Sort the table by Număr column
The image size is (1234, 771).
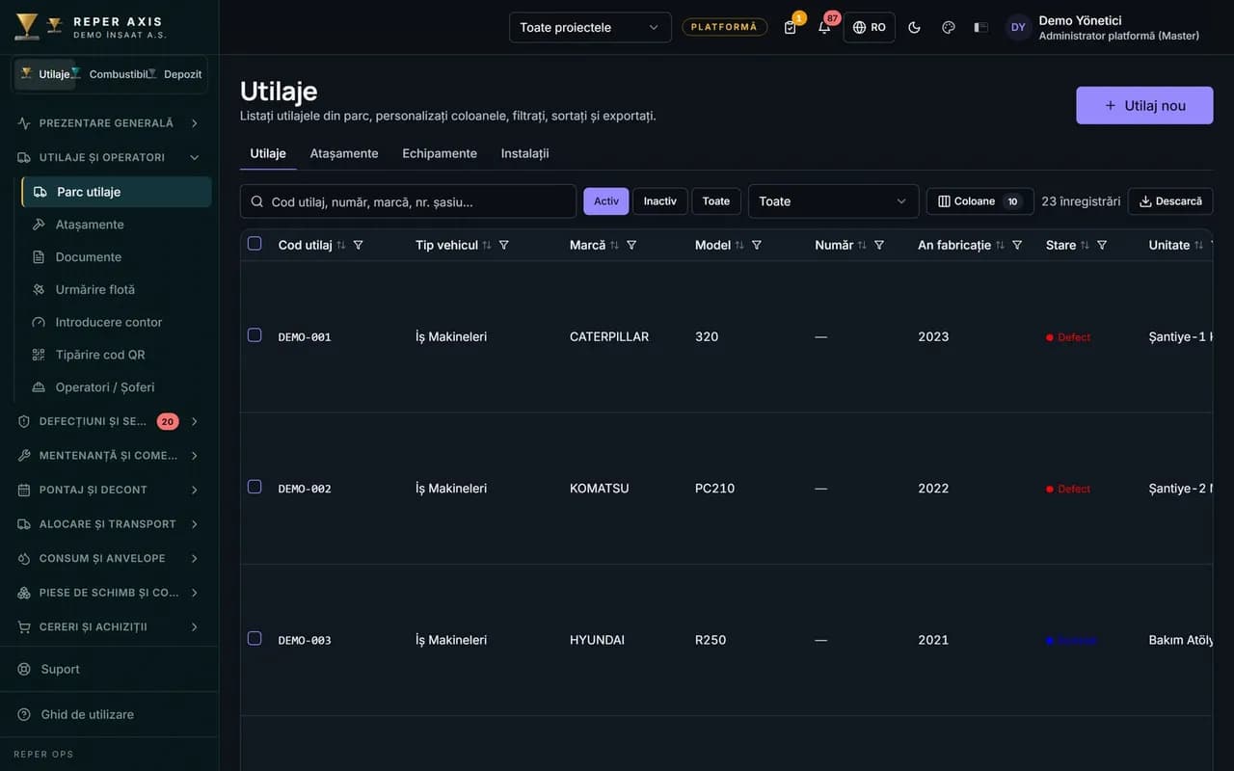[x=862, y=245]
